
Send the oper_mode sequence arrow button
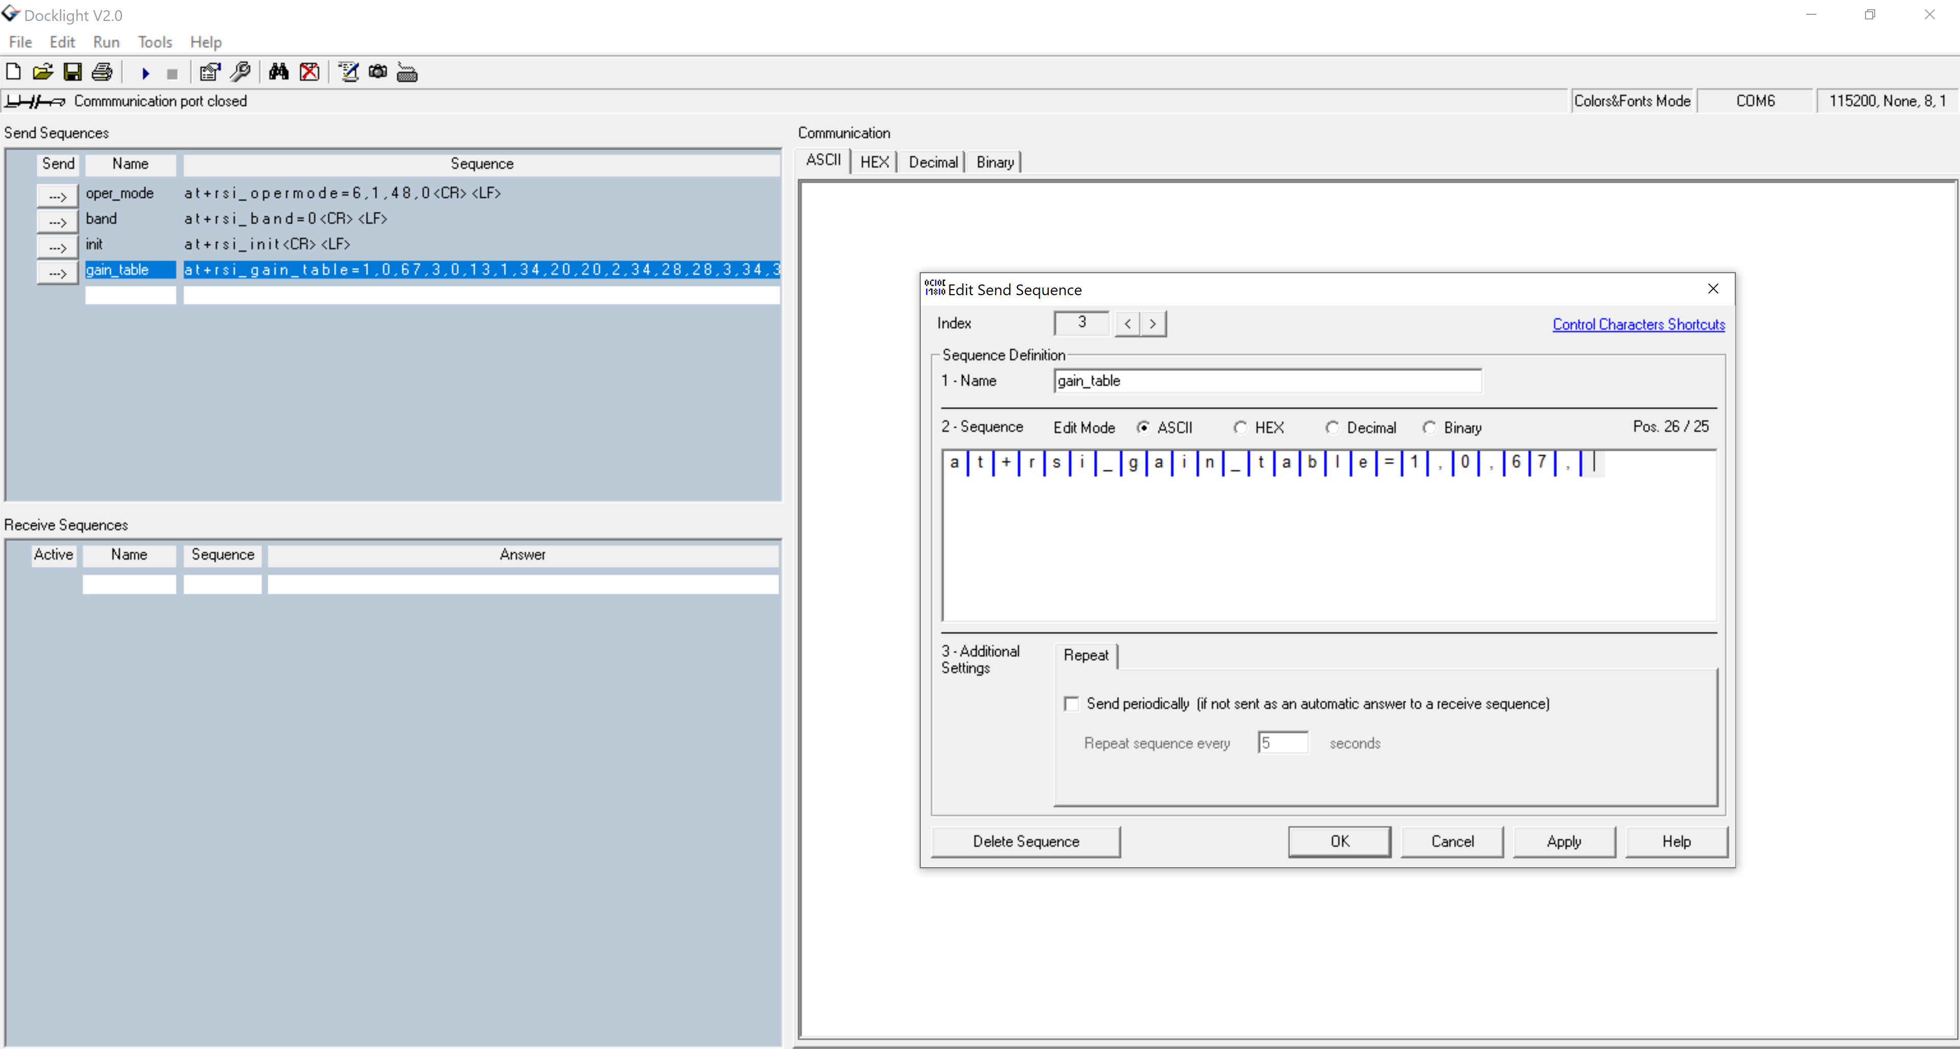pos(57,196)
